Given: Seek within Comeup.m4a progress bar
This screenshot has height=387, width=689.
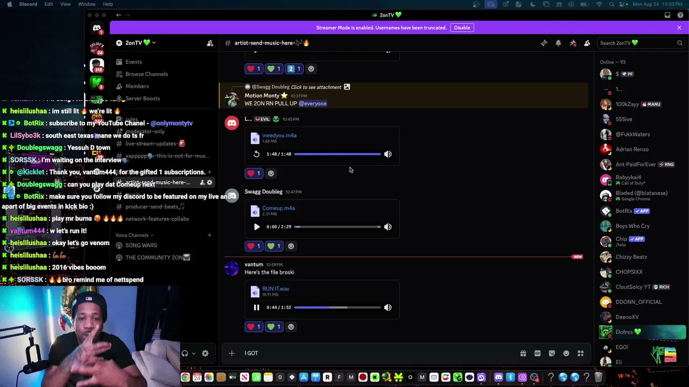Looking at the screenshot, I should (337, 227).
